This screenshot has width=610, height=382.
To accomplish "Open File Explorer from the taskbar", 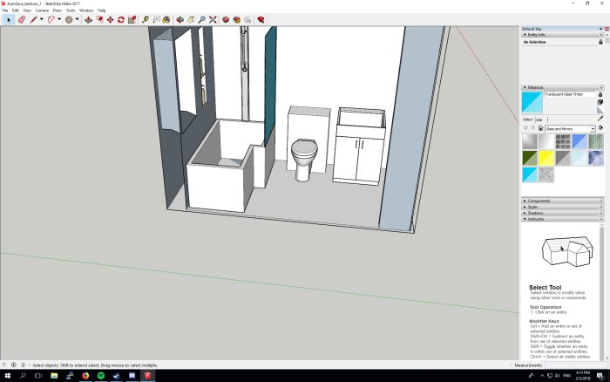I will [x=54, y=376].
